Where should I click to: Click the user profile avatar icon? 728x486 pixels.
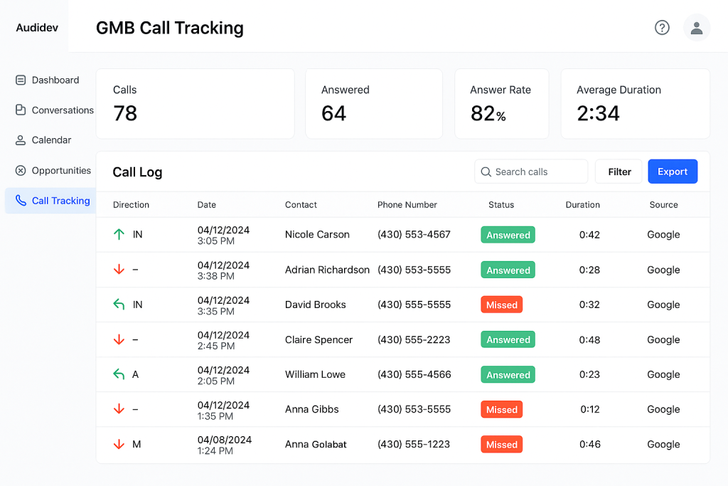pos(697,27)
